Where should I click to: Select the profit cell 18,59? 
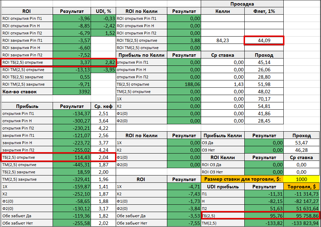click(72, 172)
